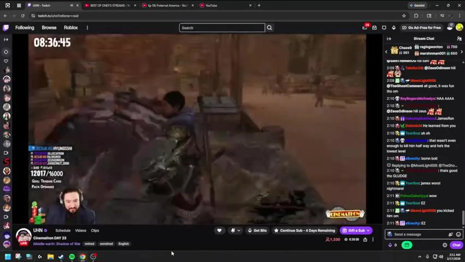Open File Explorer from taskbar

click(x=51, y=257)
